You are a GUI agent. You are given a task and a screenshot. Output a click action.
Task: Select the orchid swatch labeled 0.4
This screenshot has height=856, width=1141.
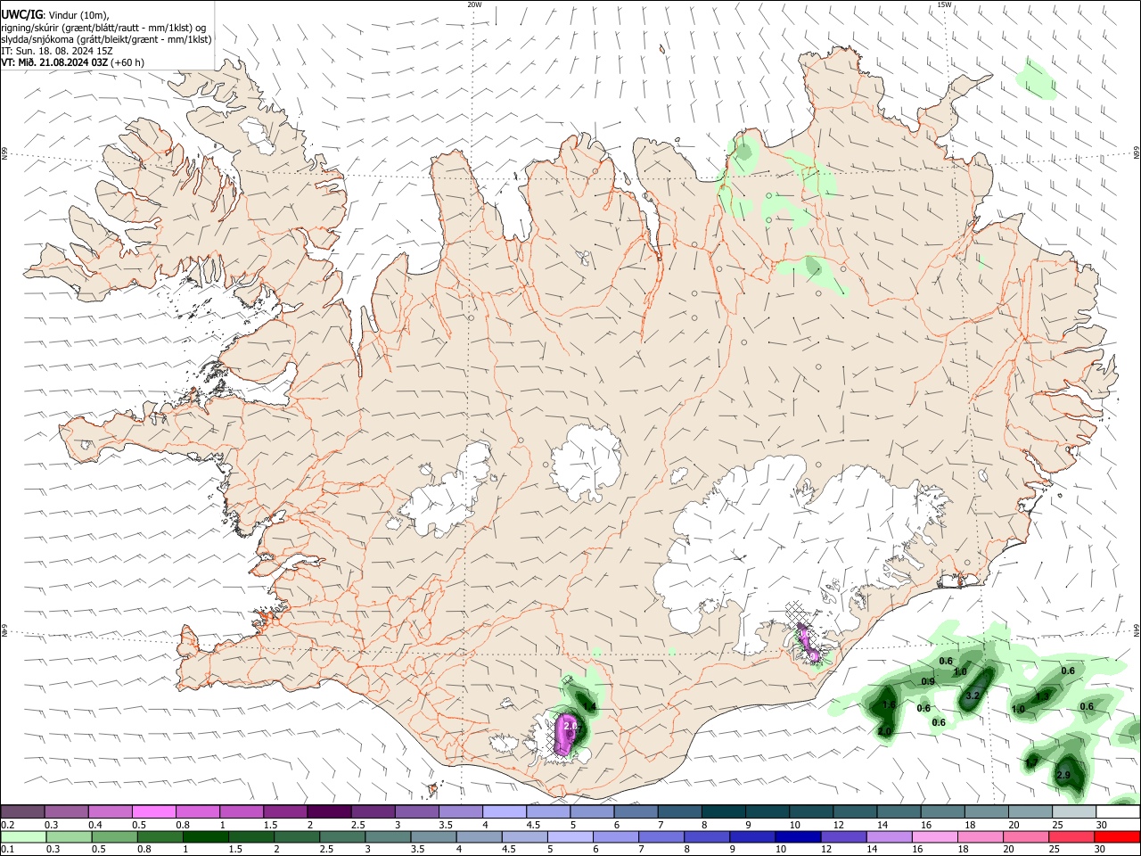[110, 811]
